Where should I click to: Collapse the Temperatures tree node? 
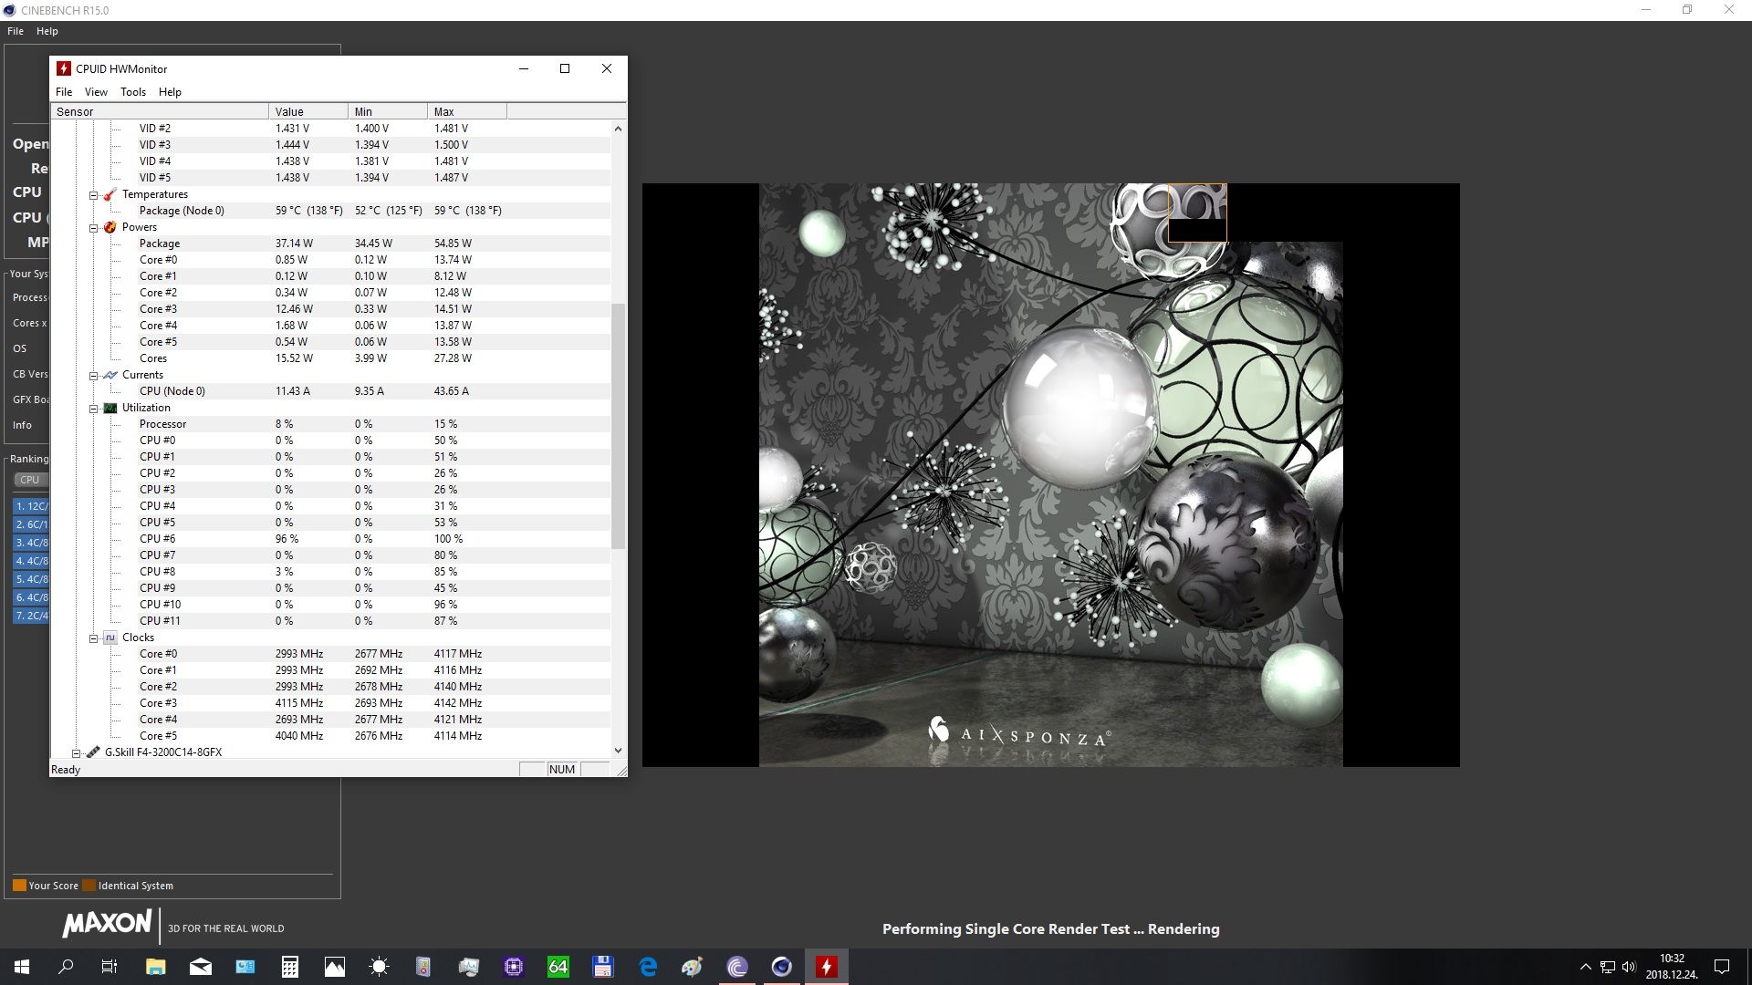click(93, 195)
